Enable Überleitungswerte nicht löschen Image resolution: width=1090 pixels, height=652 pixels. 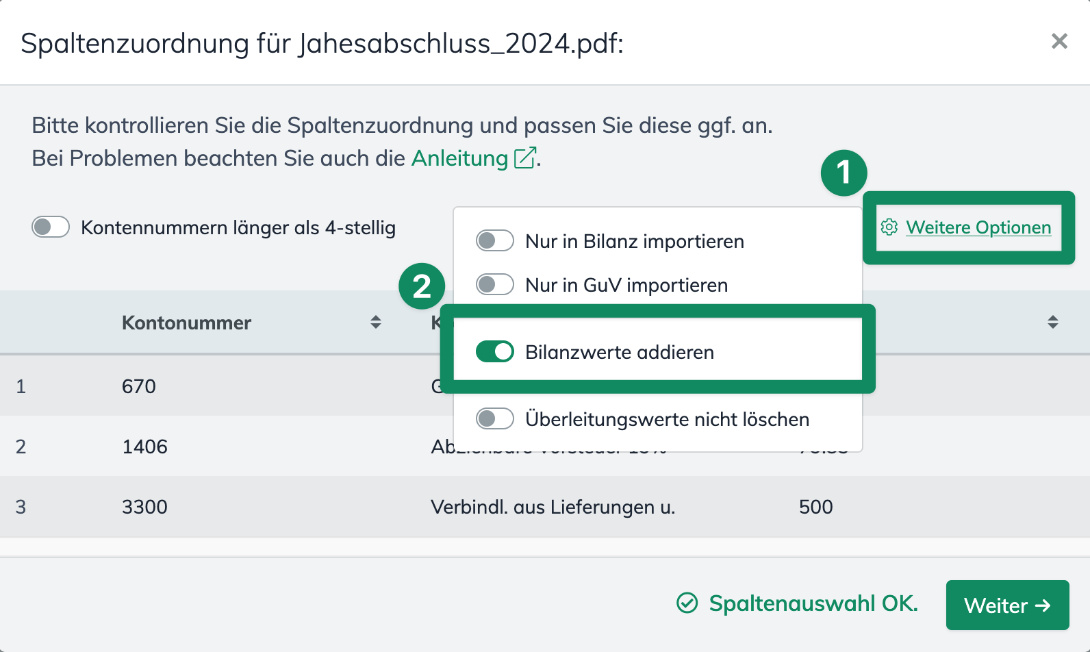494,418
